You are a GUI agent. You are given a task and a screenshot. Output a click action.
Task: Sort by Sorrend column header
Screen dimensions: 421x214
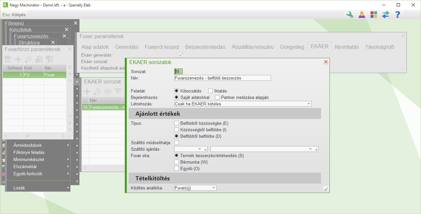[13, 68]
